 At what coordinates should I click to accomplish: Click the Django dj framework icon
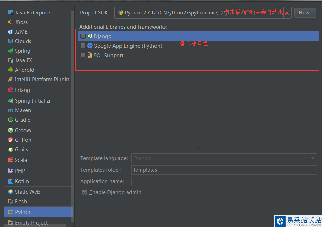90,36
